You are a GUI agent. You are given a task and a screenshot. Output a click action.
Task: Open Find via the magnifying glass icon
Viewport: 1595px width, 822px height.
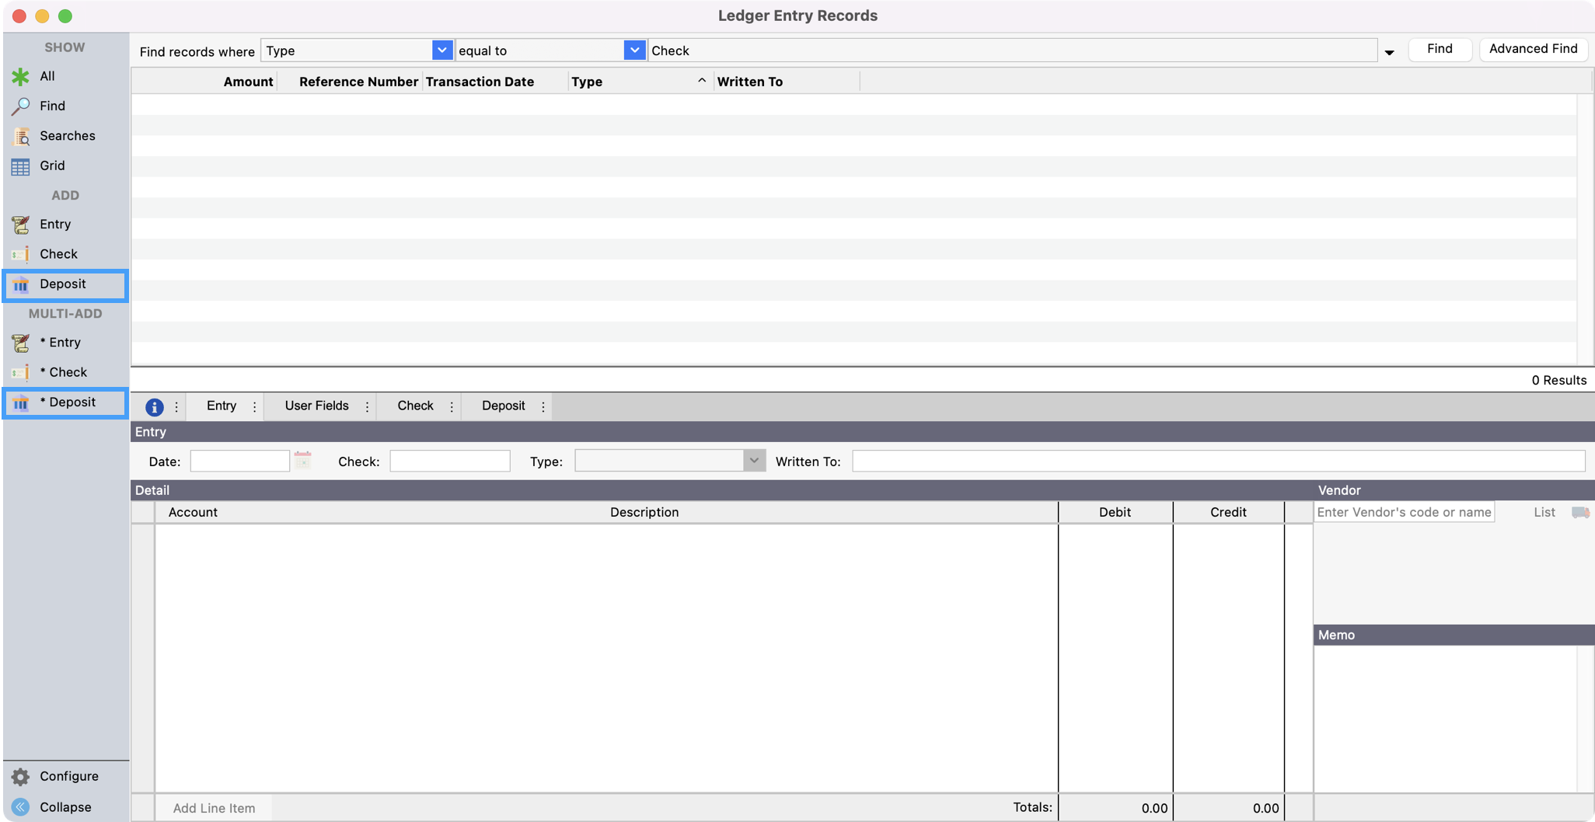(20, 106)
